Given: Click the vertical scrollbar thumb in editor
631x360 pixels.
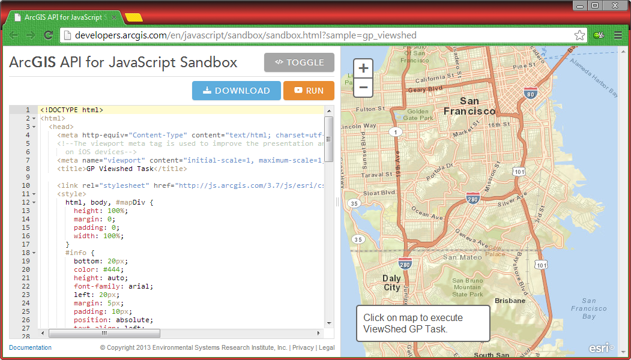Looking at the screenshot, I should [329, 139].
